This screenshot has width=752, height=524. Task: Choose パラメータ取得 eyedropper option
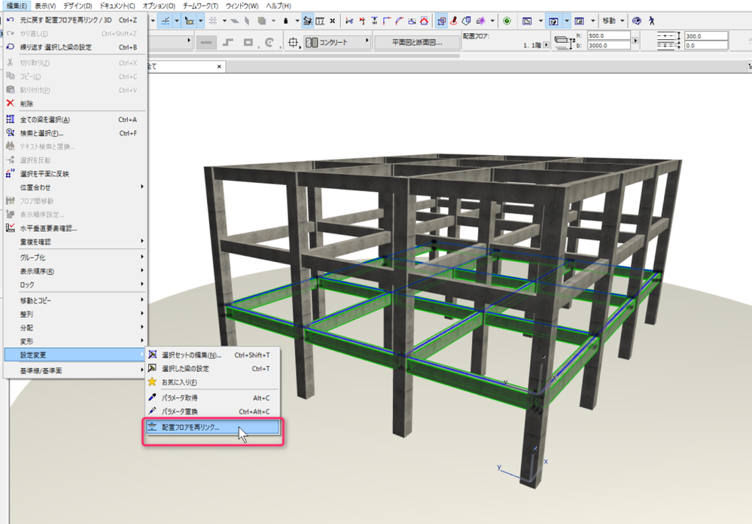[x=179, y=398]
